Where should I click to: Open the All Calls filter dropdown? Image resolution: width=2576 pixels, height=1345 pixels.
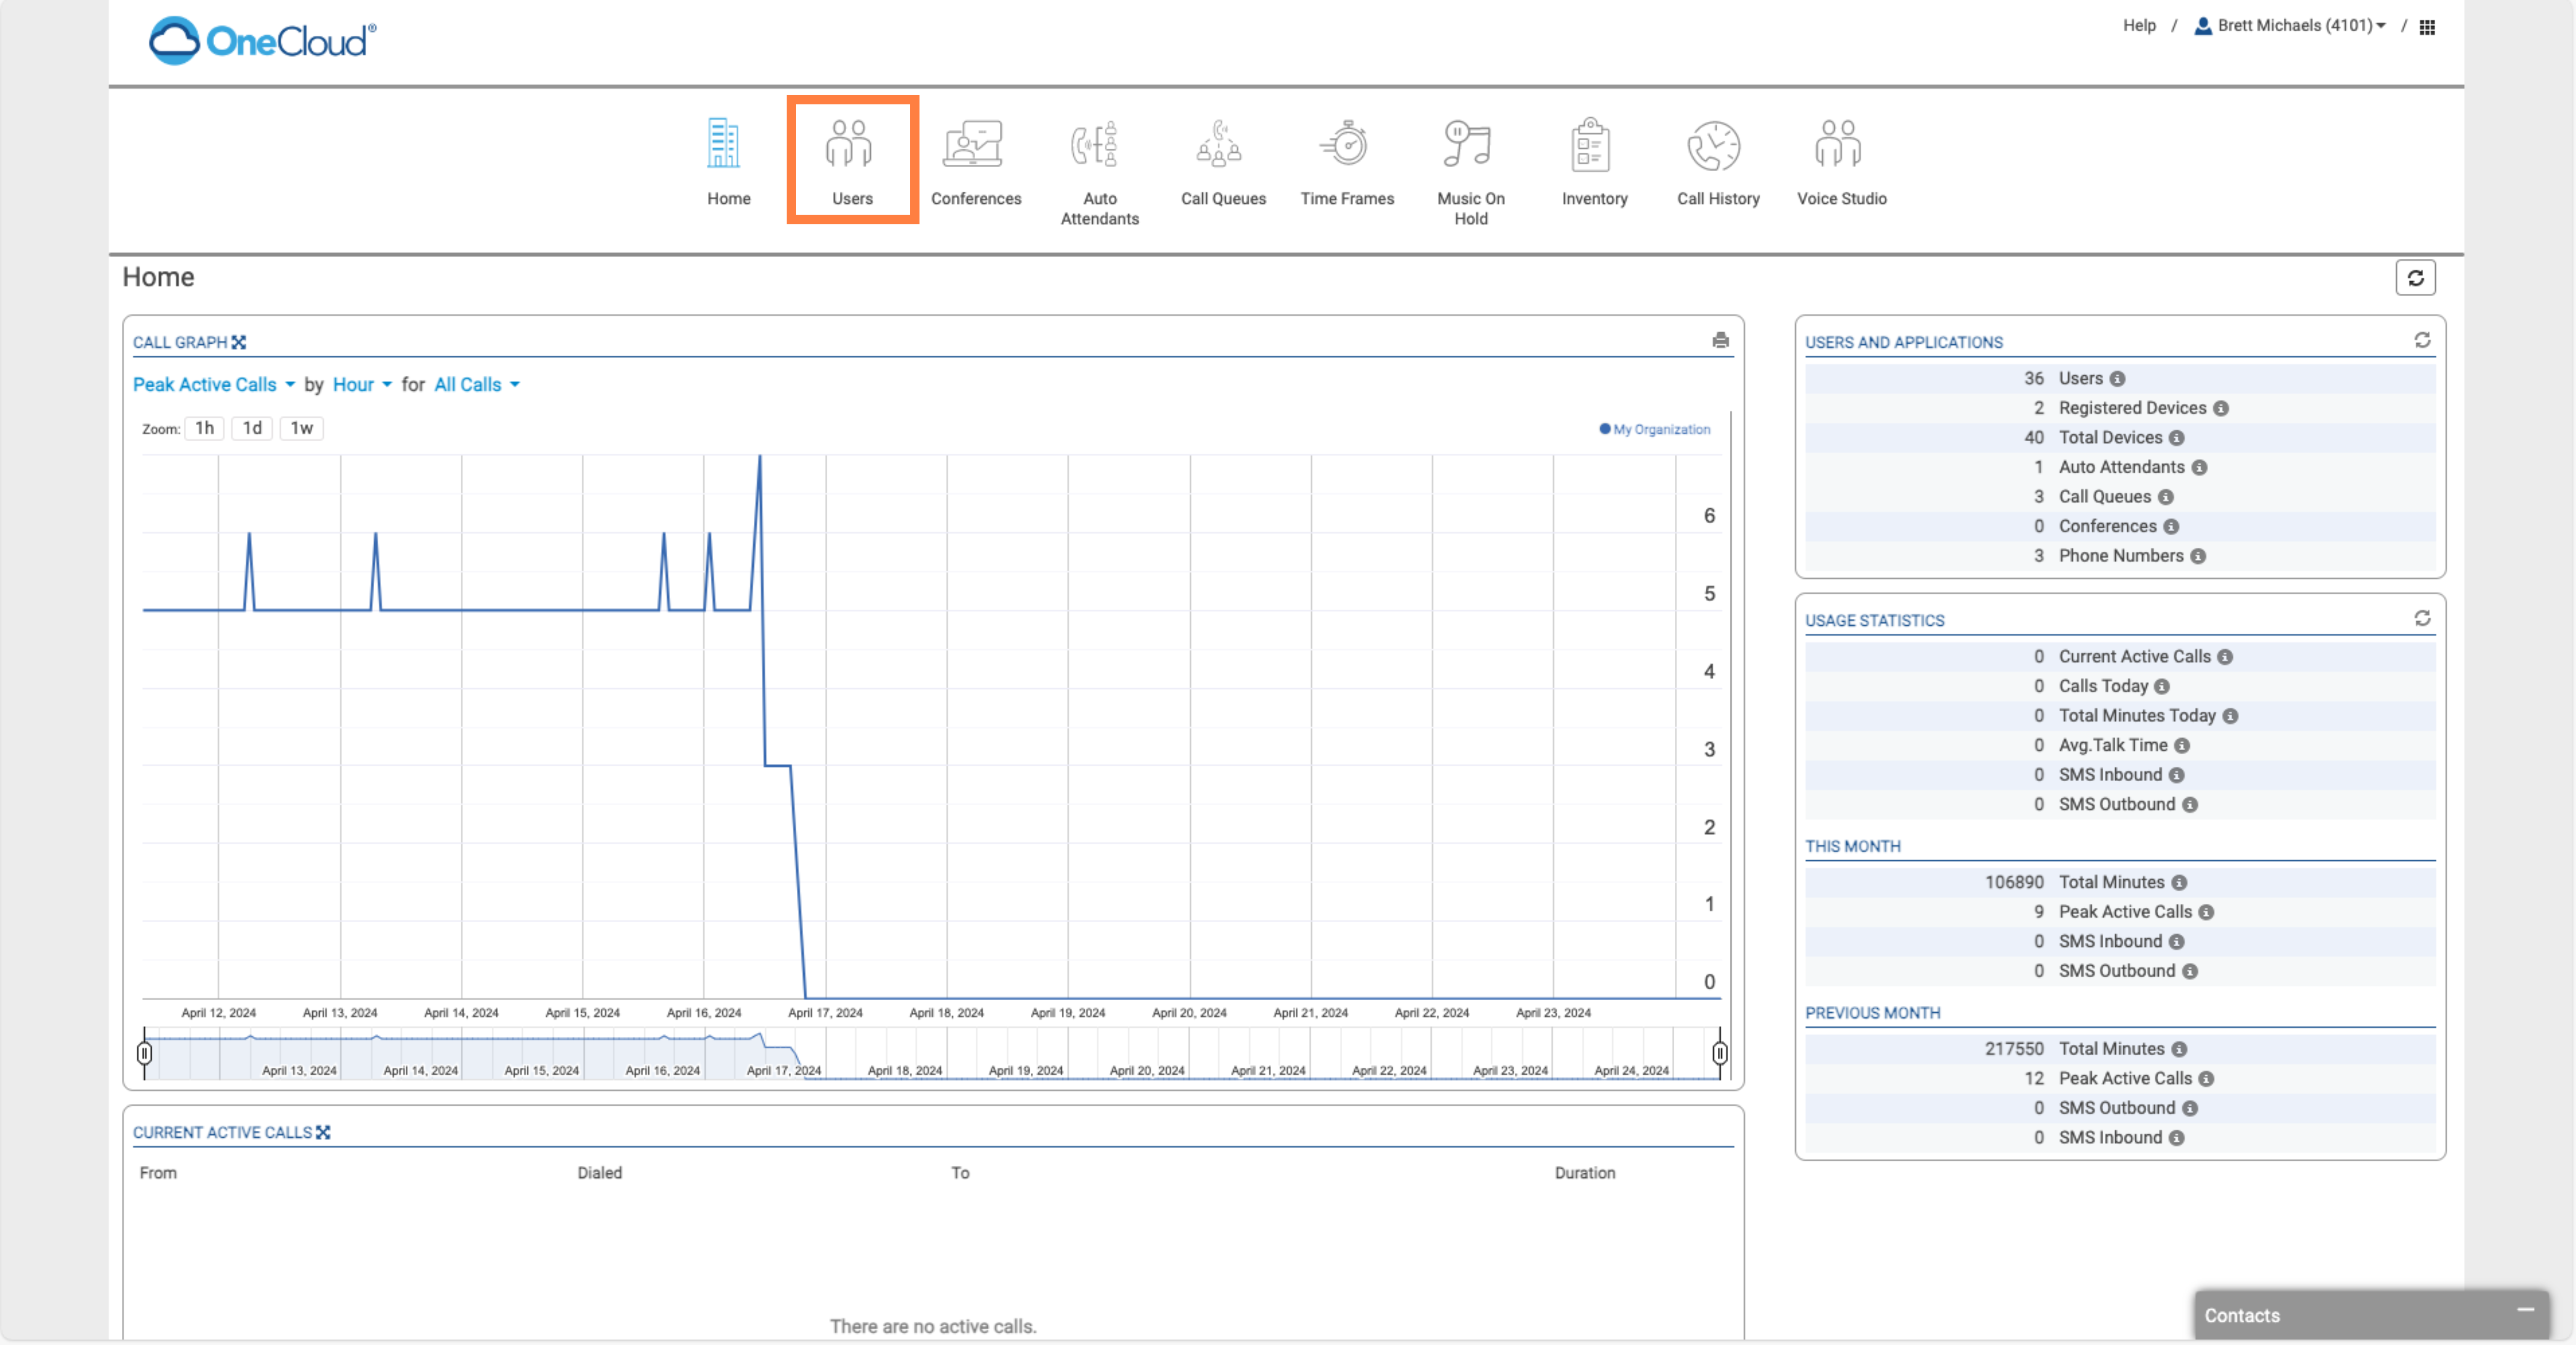point(477,385)
